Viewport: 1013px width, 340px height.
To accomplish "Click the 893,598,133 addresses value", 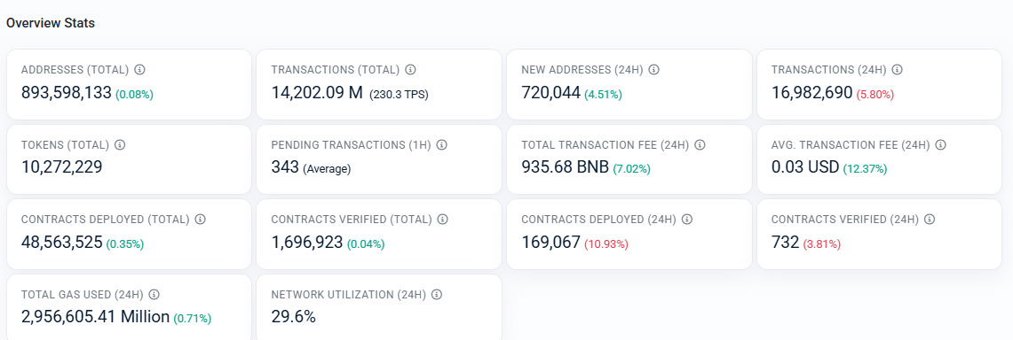I will point(67,93).
